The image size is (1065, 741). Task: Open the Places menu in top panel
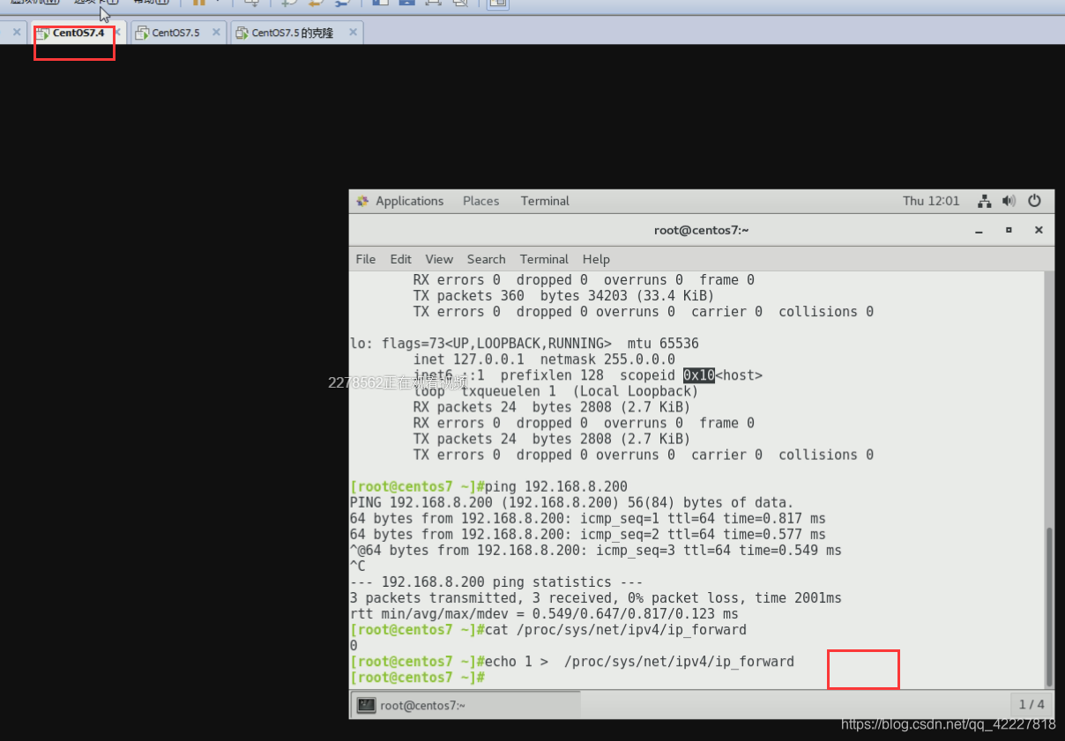pyautogui.click(x=480, y=201)
